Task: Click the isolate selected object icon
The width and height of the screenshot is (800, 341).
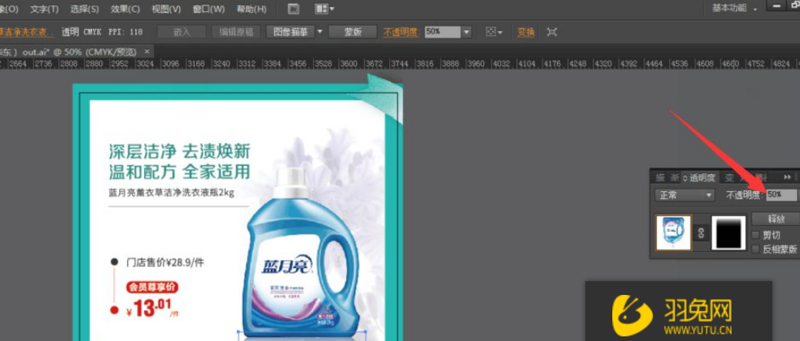Action: pos(552,32)
